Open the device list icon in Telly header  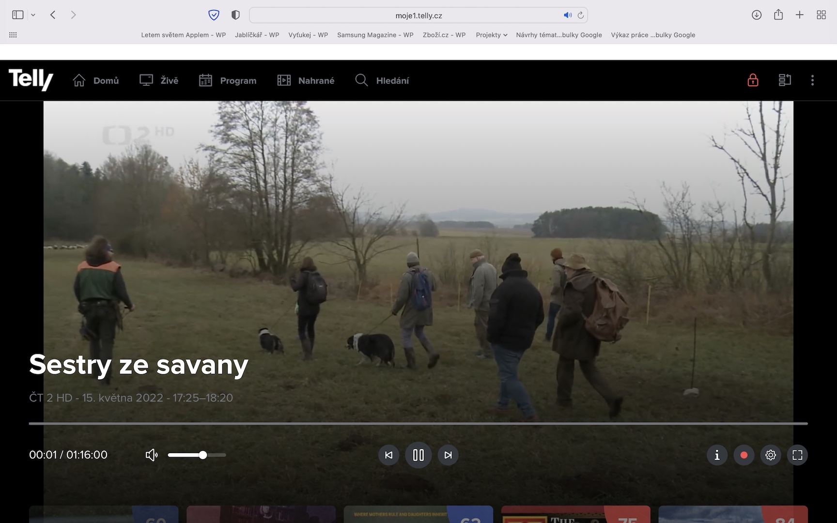click(x=785, y=80)
